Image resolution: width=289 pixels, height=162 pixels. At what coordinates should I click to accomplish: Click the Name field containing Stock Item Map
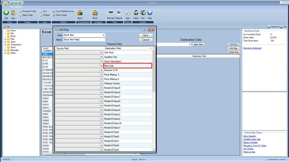pos(84,40)
